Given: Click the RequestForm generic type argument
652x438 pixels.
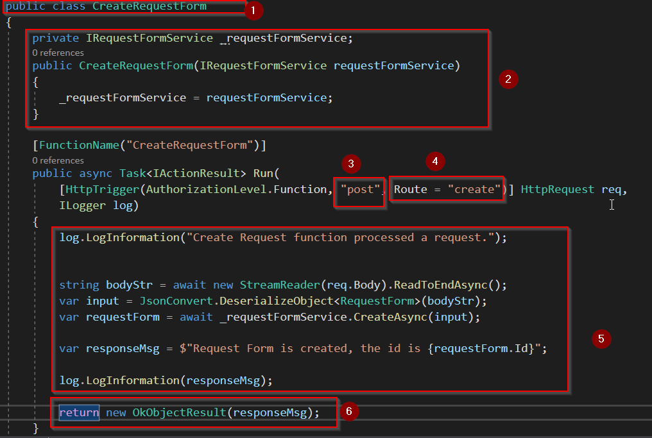Looking at the screenshot, I should [377, 301].
